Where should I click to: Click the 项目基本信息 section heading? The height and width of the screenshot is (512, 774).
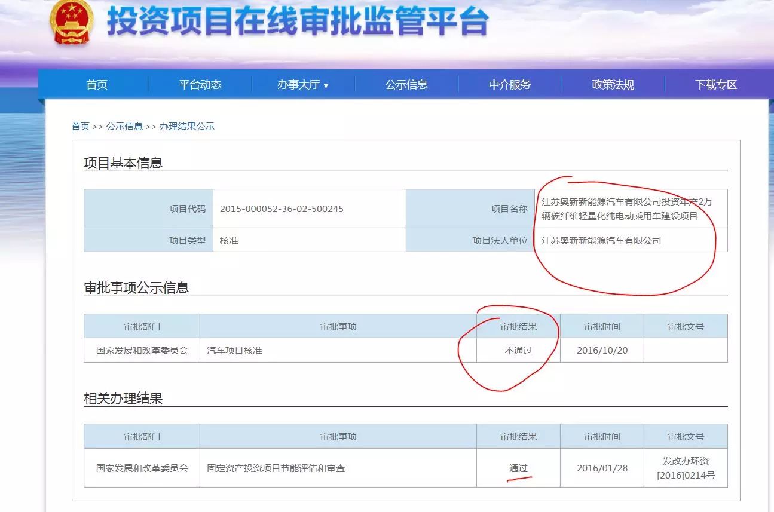coord(123,163)
